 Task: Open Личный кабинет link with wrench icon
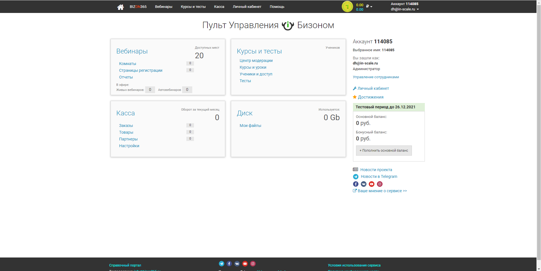pyautogui.click(x=371, y=88)
